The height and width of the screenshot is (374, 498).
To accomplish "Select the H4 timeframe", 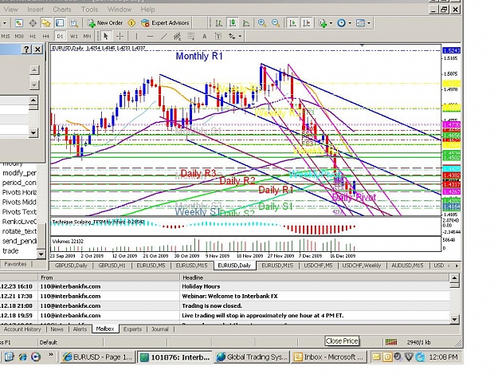I will (x=46, y=36).
